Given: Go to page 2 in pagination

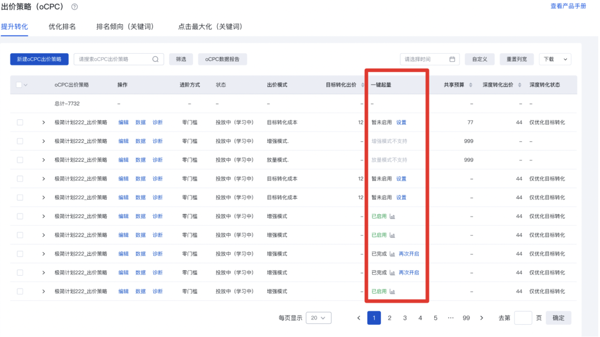Looking at the screenshot, I should pyautogui.click(x=389, y=318).
